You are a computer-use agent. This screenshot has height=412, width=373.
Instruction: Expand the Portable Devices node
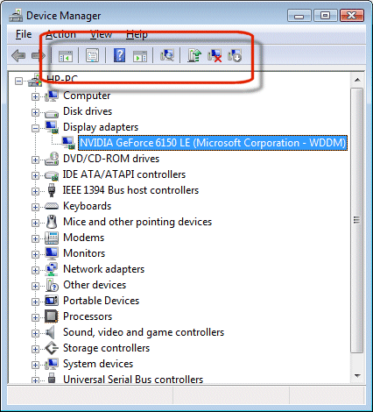click(x=35, y=302)
